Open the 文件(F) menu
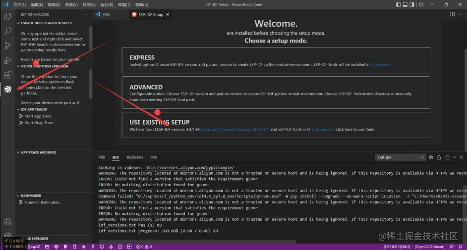The width and height of the screenshot is (467, 250). (x=19, y=5)
